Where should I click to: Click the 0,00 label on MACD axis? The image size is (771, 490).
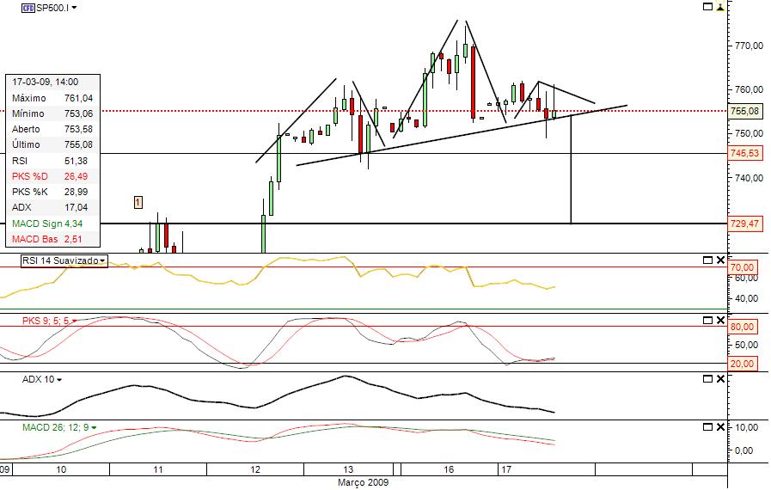746,450
